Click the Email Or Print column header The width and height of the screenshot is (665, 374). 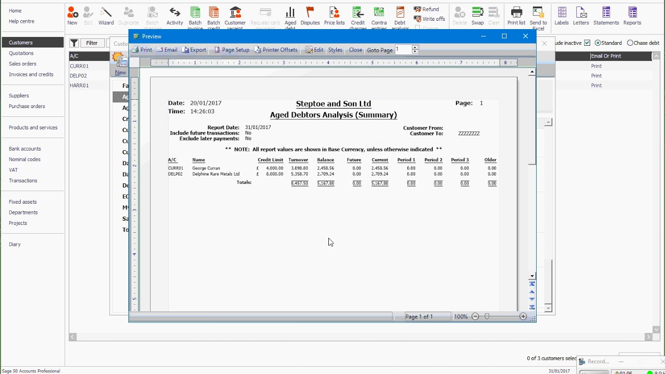[x=621, y=56]
